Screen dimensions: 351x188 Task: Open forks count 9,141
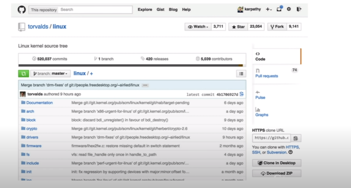pyautogui.click(x=294, y=26)
